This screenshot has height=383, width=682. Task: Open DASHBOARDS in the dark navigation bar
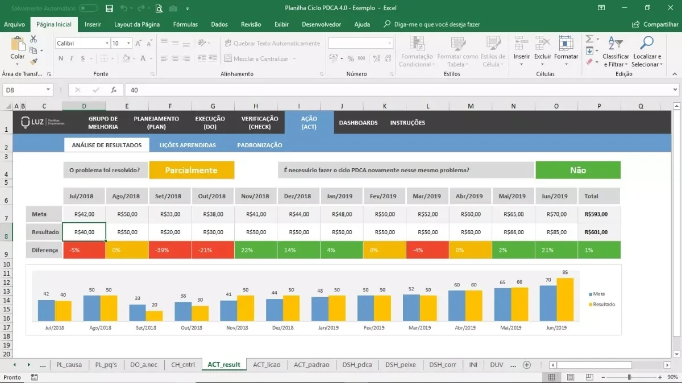[x=358, y=123]
